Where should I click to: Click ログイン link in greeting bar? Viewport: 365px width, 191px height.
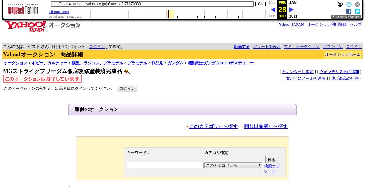[97, 47]
